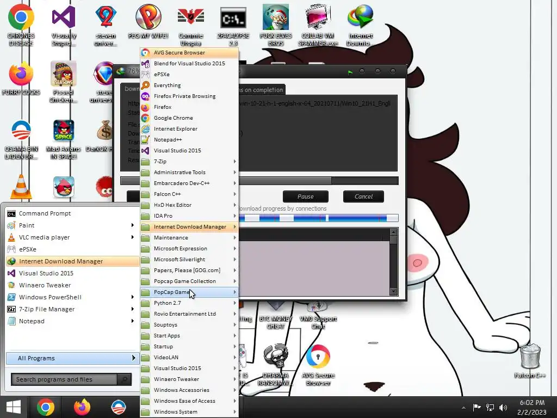
Task: Open HxD Hex Editor folder
Action: coord(189,205)
